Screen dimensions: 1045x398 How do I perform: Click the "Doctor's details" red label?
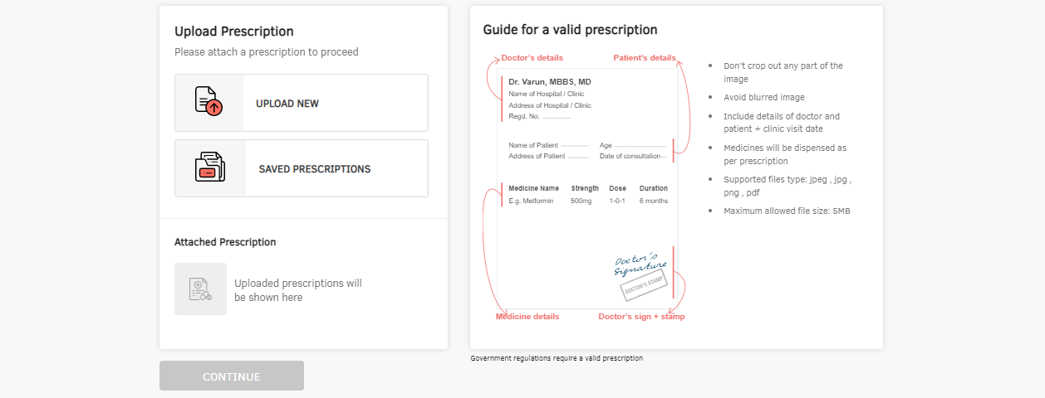(x=532, y=58)
